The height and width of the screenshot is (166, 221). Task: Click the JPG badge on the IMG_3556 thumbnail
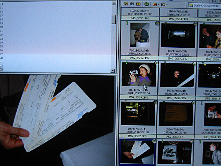(x=157, y=23)
